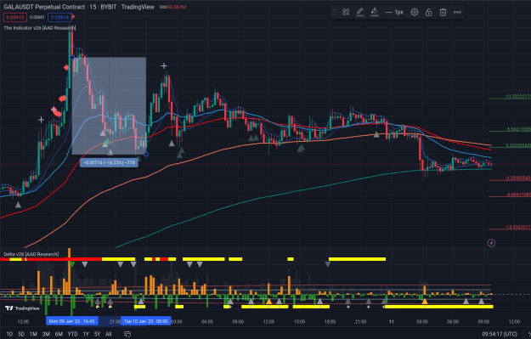Open the go-to-date calendar icon
The width and height of the screenshot is (531, 339).
[127, 334]
